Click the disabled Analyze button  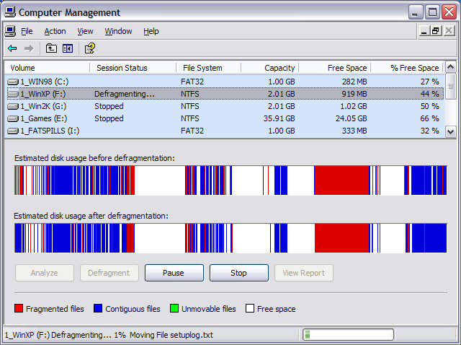point(45,273)
